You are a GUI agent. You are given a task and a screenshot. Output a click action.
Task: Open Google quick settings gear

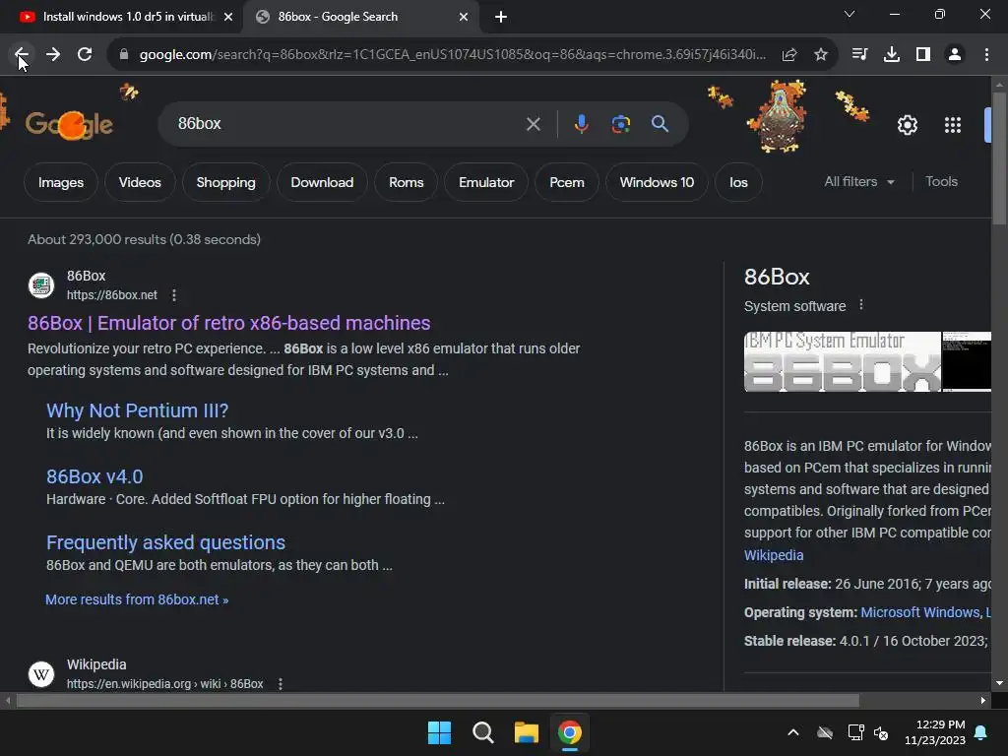(907, 125)
